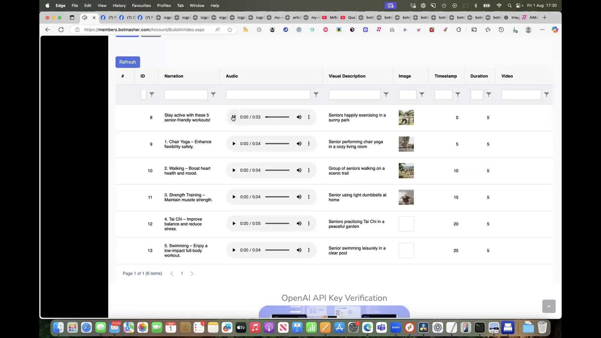The image size is (601, 338).
Task: Go to next page of results
Action: click(x=192, y=274)
